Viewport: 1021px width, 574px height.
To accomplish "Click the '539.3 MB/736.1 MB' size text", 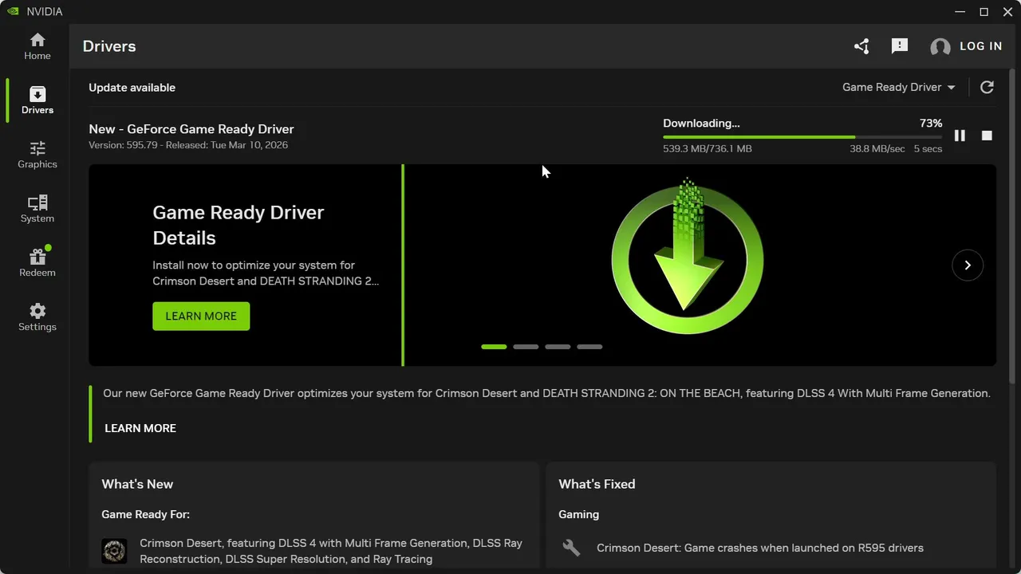I will 708,149.
